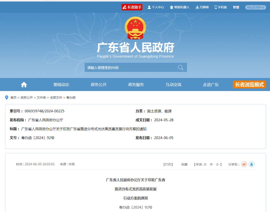
Task: Select category 国土资源、能源 text
Action: [x=159, y=111]
